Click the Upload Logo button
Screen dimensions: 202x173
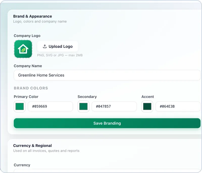pos(58,47)
